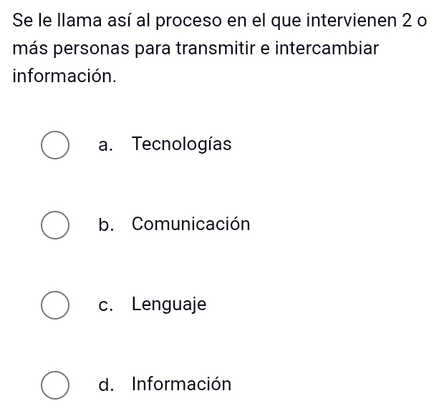Choose the Comunicación radio button

55,224
